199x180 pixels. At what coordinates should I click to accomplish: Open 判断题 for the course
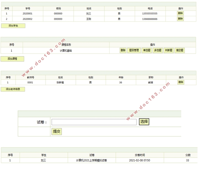point(169,51)
